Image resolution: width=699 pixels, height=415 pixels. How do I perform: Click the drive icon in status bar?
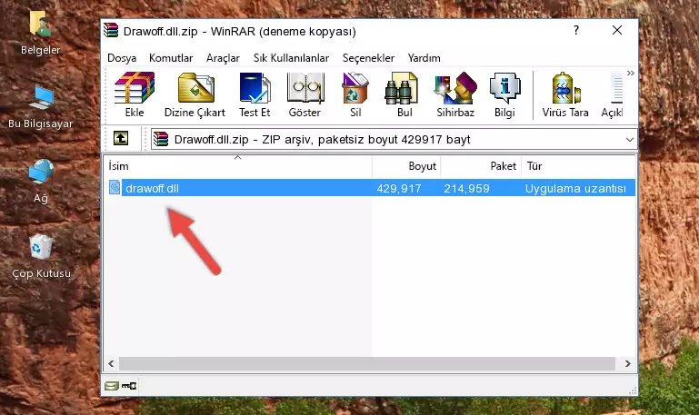point(112,386)
